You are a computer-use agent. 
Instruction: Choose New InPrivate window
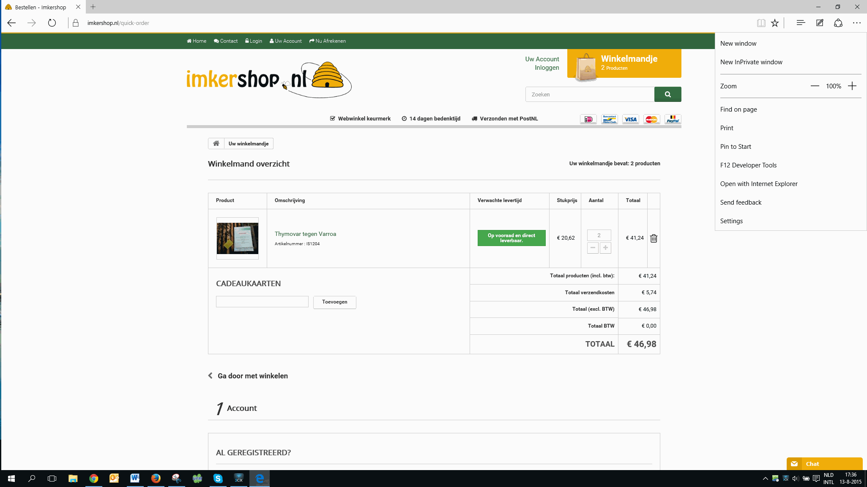(751, 62)
